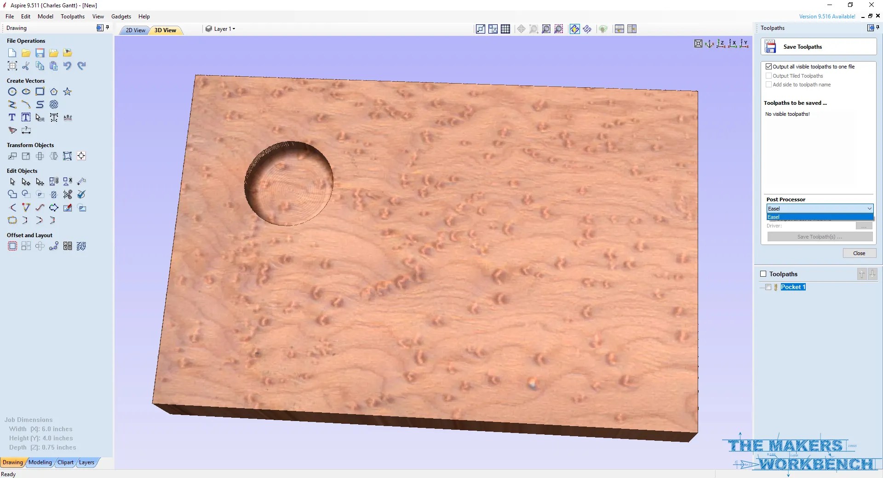Click the Save Toolpath(s) button

820,237
